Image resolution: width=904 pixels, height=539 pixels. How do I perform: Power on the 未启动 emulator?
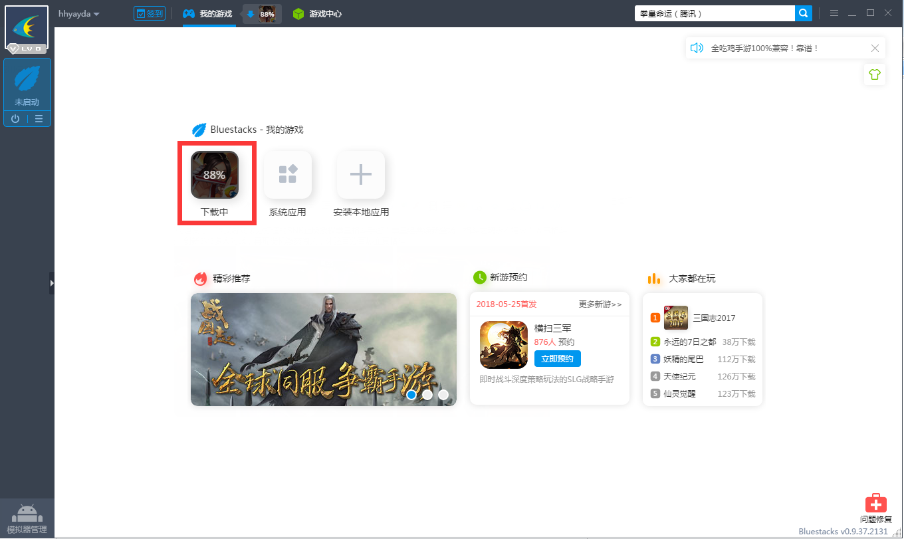pos(15,119)
